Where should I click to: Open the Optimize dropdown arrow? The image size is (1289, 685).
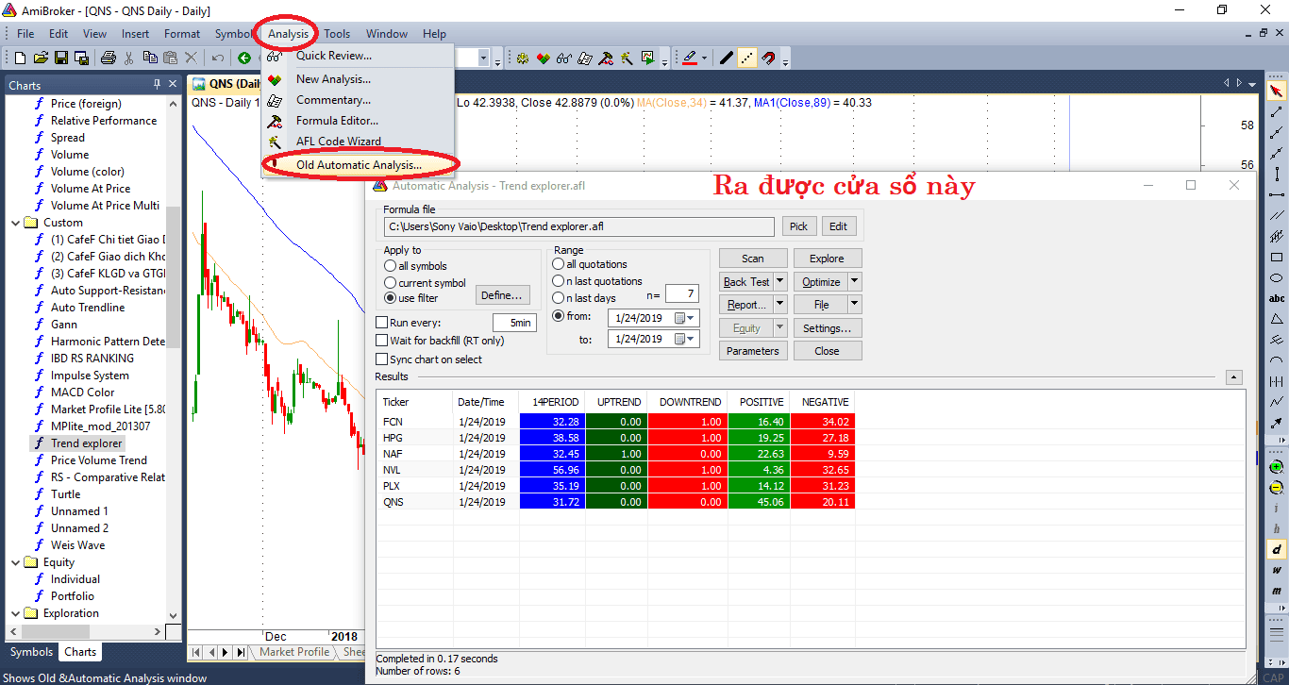pyautogui.click(x=854, y=281)
